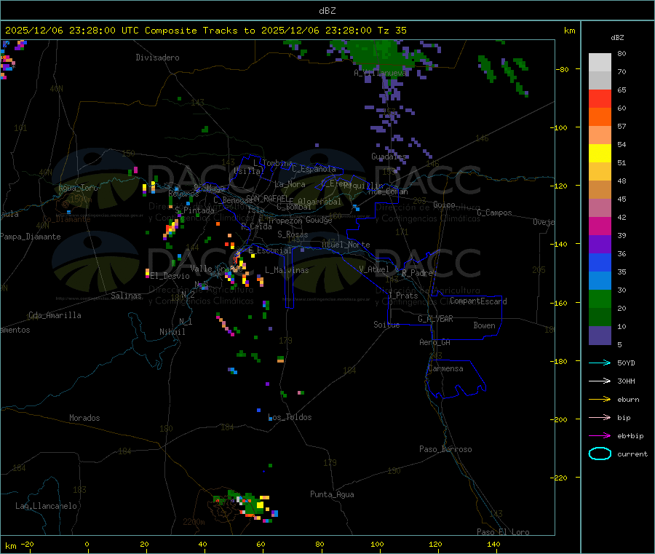Click the red 65 dBZ color swatch
655x554 pixels.
[600, 98]
